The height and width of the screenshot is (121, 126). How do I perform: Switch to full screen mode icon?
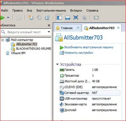pos(76,18)
